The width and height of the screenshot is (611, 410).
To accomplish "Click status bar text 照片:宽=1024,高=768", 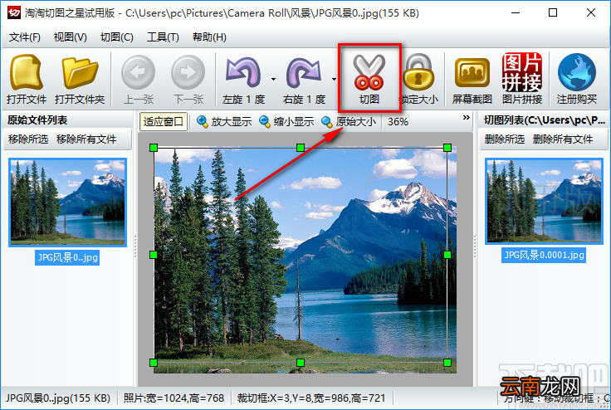I will pyautogui.click(x=174, y=398).
